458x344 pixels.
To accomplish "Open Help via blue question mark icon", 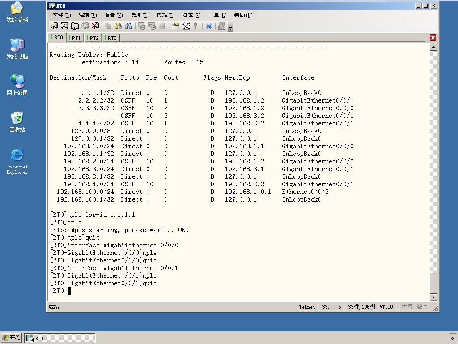I will (x=209, y=26).
